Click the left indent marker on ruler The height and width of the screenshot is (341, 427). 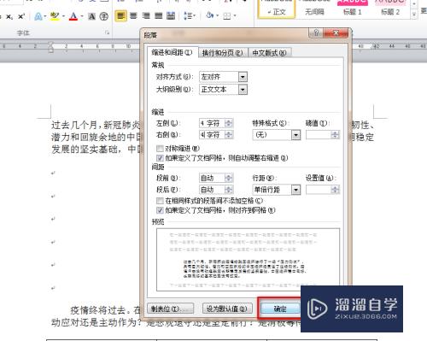coord(51,50)
